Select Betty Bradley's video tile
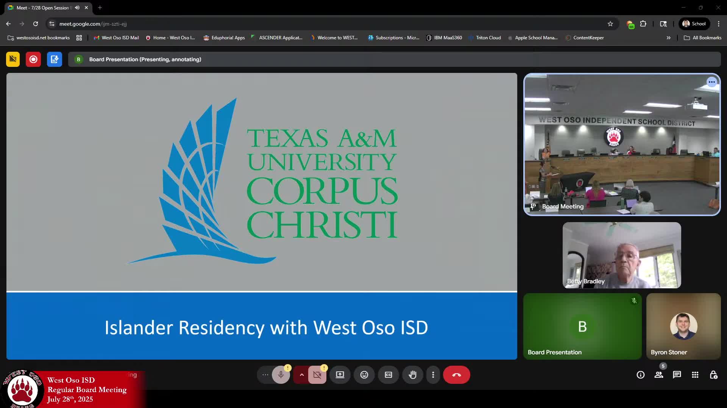This screenshot has width=727, height=408. 622,255
